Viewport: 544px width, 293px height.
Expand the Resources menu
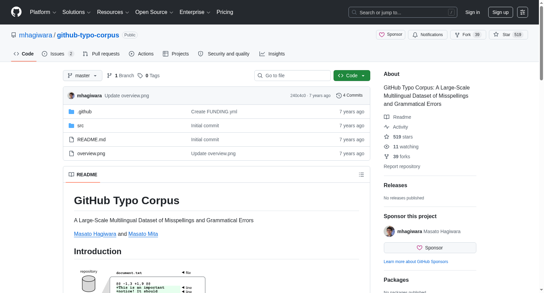click(x=113, y=12)
